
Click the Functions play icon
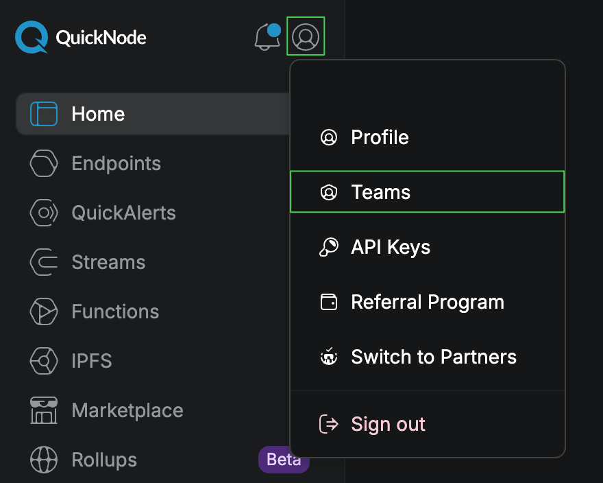tap(44, 311)
